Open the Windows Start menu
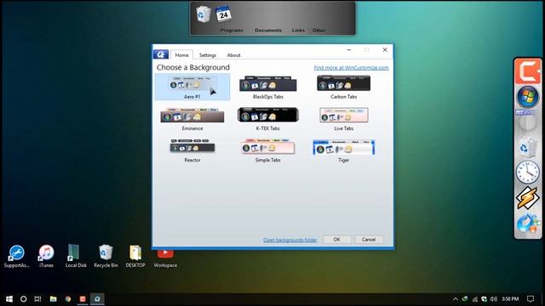The height and width of the screenshot is (306, 545). coord(9,298)
